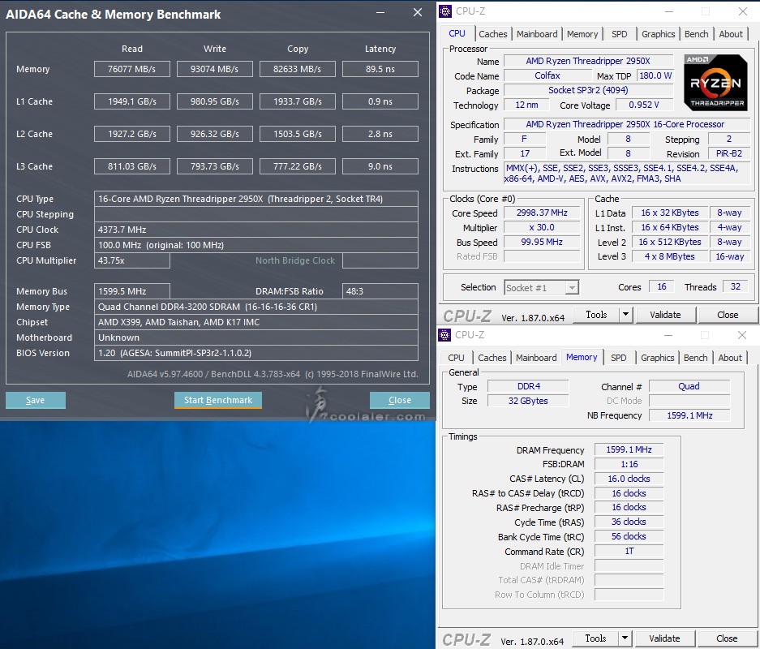Minimize the top CPU-Z window
This screenshot has height=649, width=760.
[x=669, y=11]
